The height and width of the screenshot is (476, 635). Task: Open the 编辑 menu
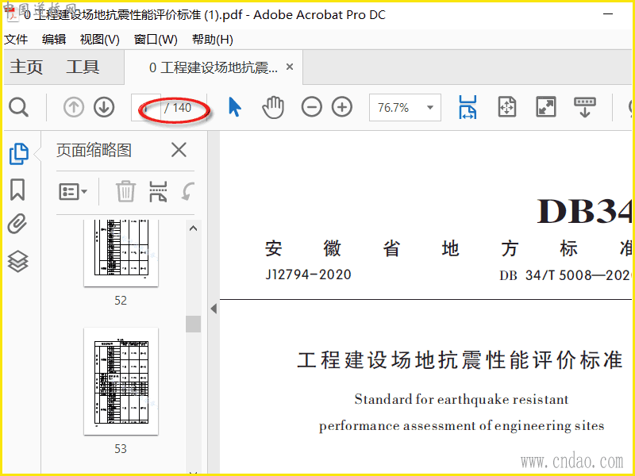point(54,39)
